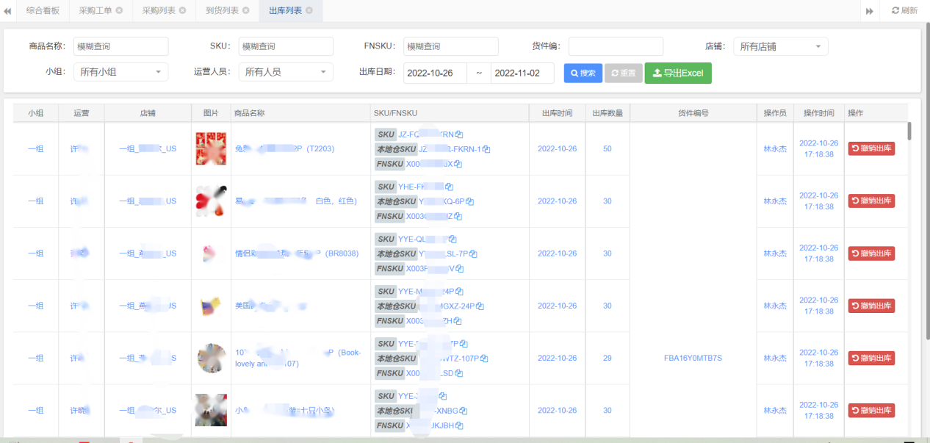This screenshot has width=930, height=443.
Task: Close the 到货列表 tab
Action: click(245, 11)
